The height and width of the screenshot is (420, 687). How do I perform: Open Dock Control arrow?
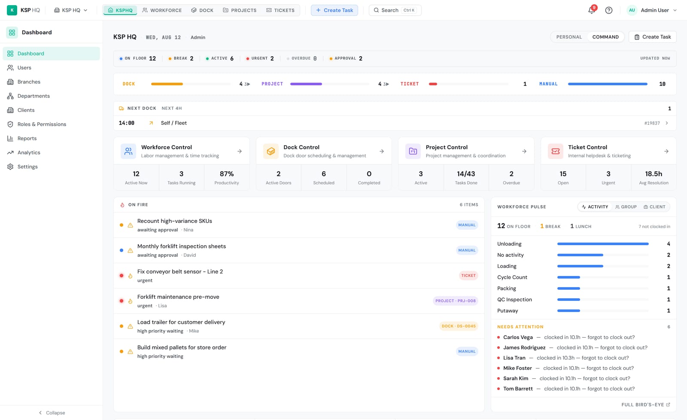[x=382, y=151]
